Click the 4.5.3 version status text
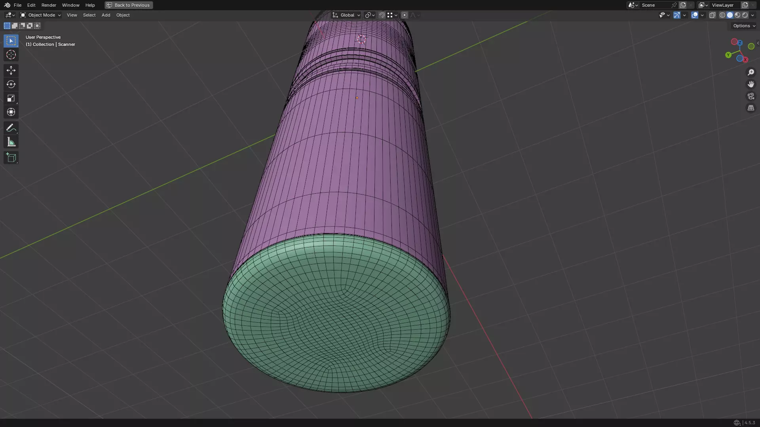This screenshot has height=427, width=760. (750, 423)
